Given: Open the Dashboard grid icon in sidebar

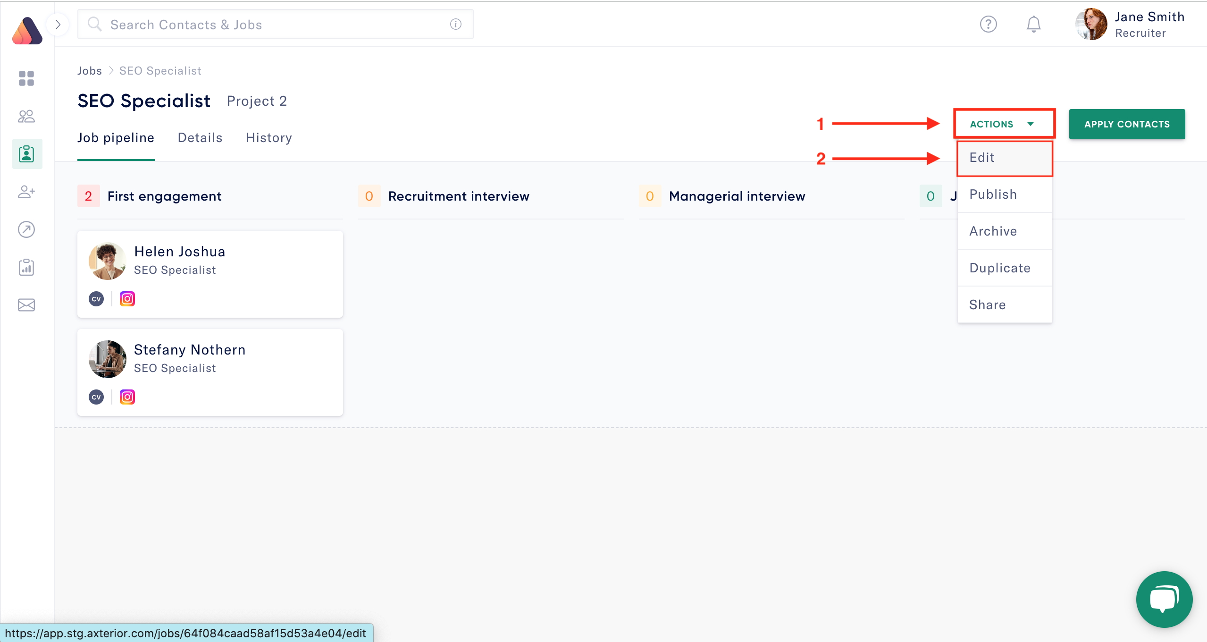Looking at the screenshot, I should (x=26, y=78).
